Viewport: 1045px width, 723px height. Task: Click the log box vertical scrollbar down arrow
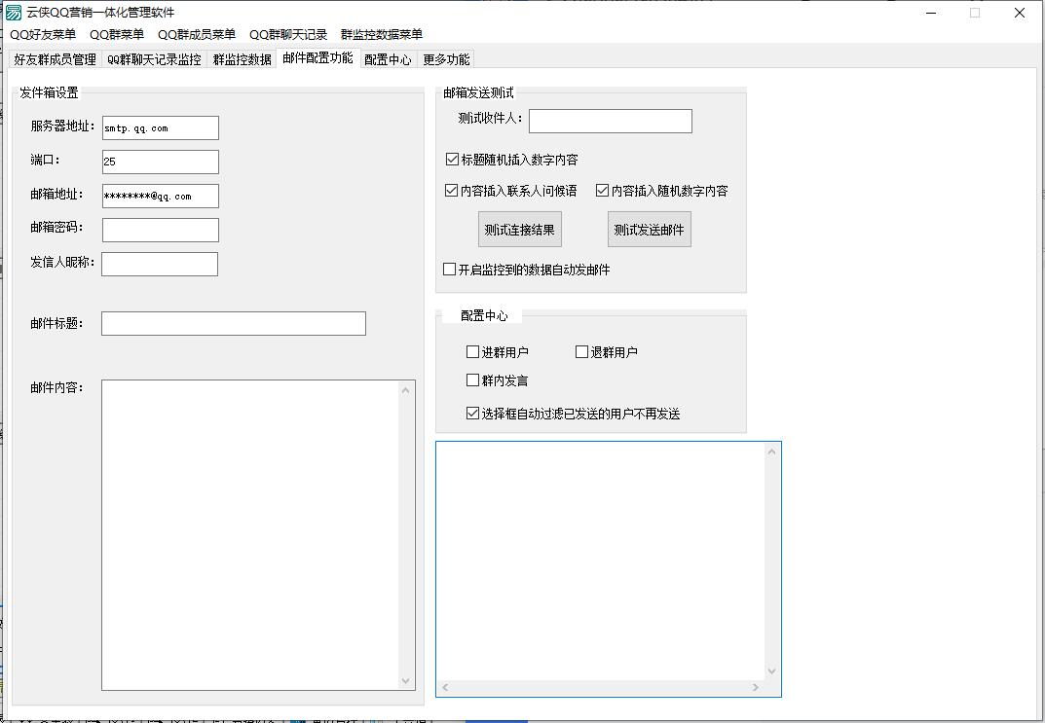pyautogui.click(x=771, y=671)
